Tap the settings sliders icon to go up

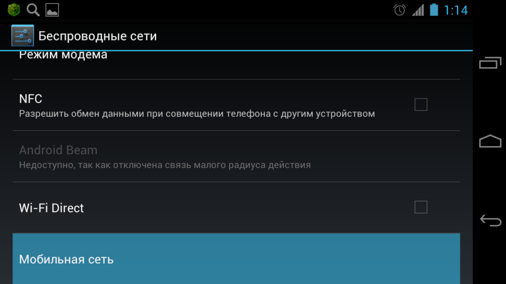click(x=23, y=35)
